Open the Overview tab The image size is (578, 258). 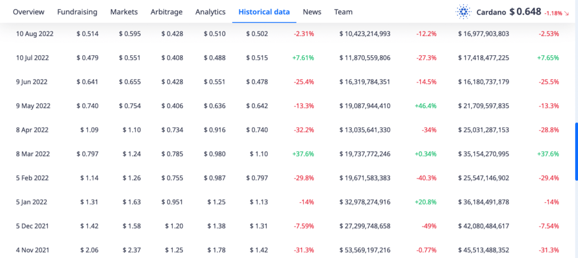tap(29, 12)
